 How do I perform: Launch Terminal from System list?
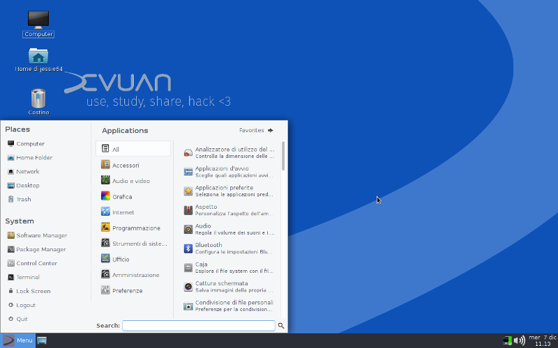(24, 277)
